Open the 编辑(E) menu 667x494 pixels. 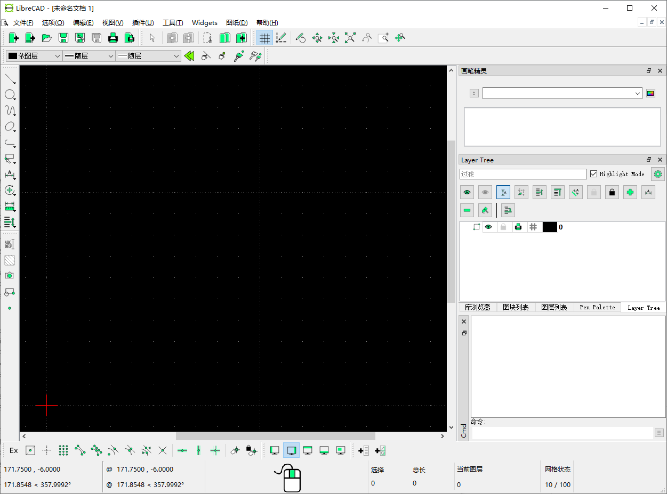click(x=83, y=22)
